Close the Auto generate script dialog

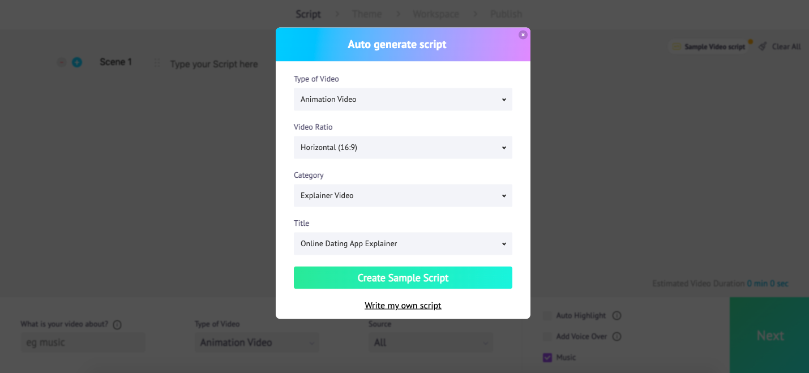(523, 35)
